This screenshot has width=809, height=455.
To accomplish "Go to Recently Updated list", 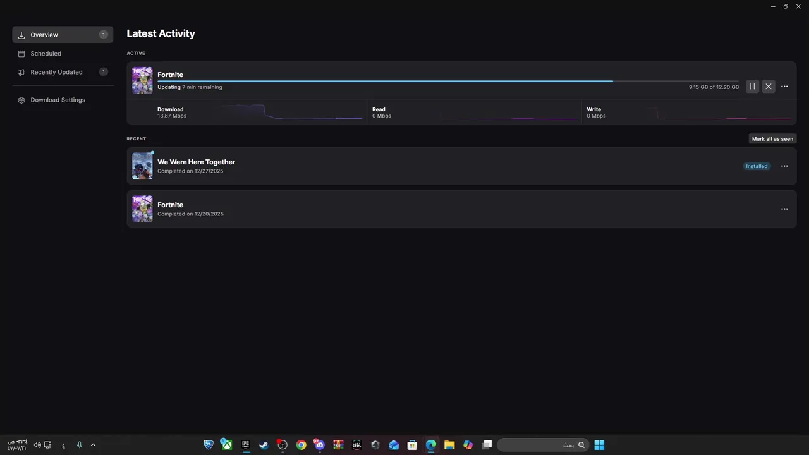I will click(63, 72).
